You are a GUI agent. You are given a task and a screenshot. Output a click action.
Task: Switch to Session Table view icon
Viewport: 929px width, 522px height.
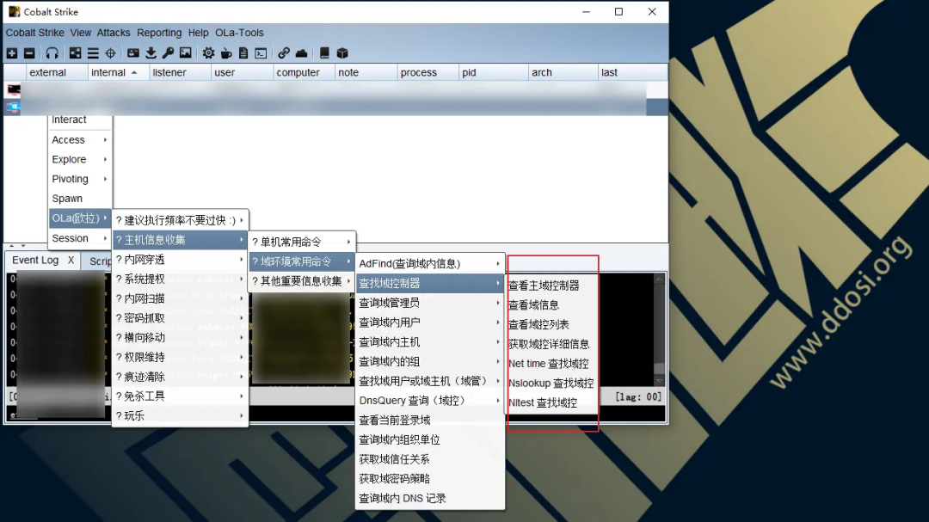coord(93,53)
